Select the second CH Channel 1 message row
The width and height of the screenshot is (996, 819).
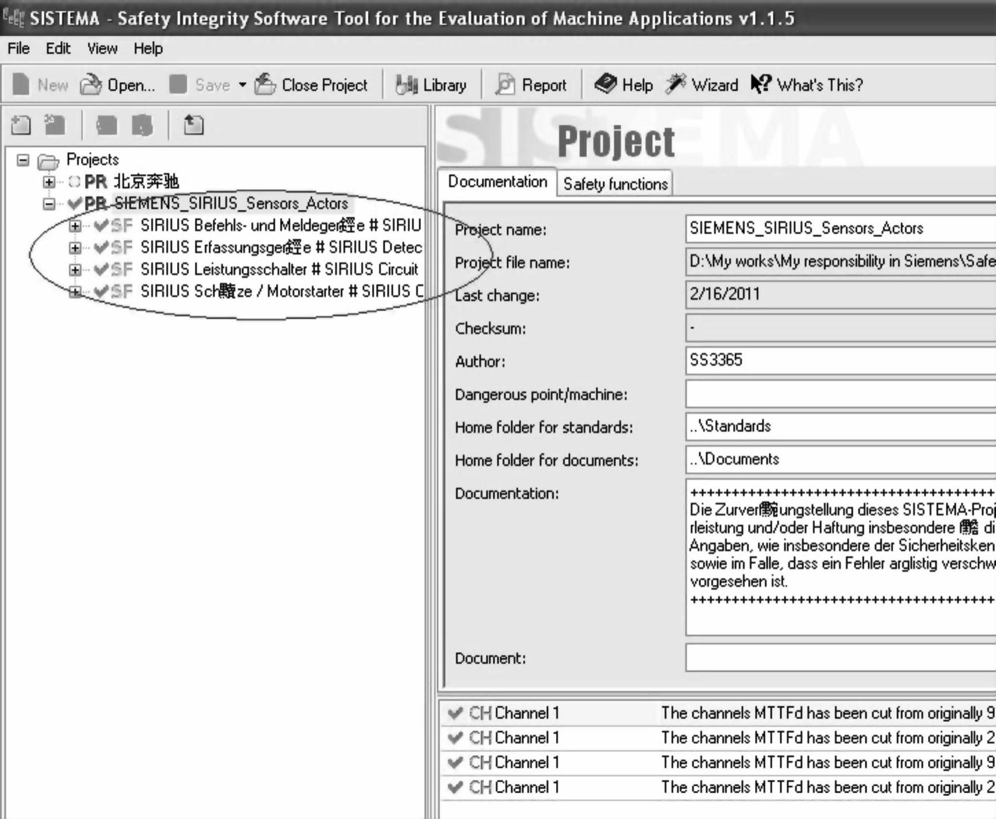pos(718,738)
